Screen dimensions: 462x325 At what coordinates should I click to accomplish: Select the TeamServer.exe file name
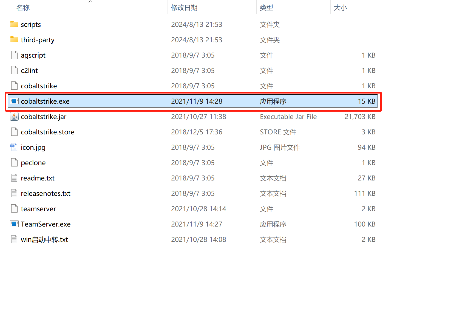46,224
